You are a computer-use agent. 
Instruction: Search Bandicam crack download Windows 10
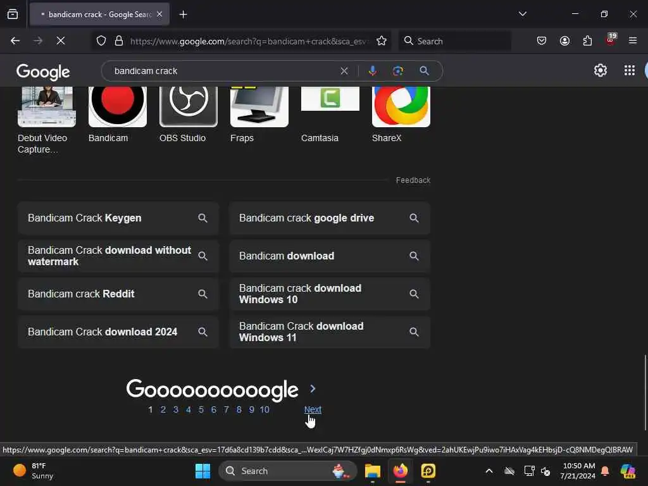(x=330, y=294)
